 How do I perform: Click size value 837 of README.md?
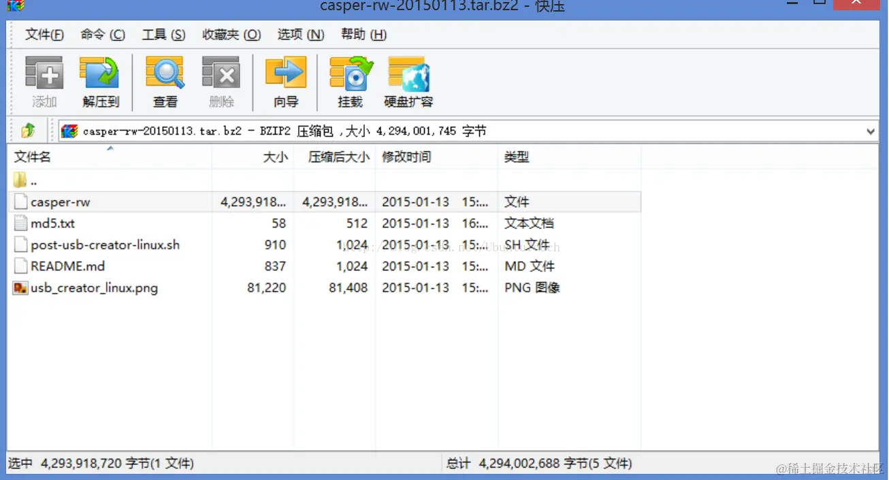click(x=275, y=266)
